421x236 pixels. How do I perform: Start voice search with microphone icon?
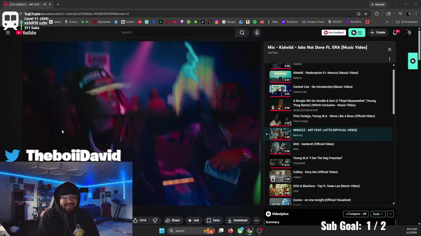click(257, 32)
